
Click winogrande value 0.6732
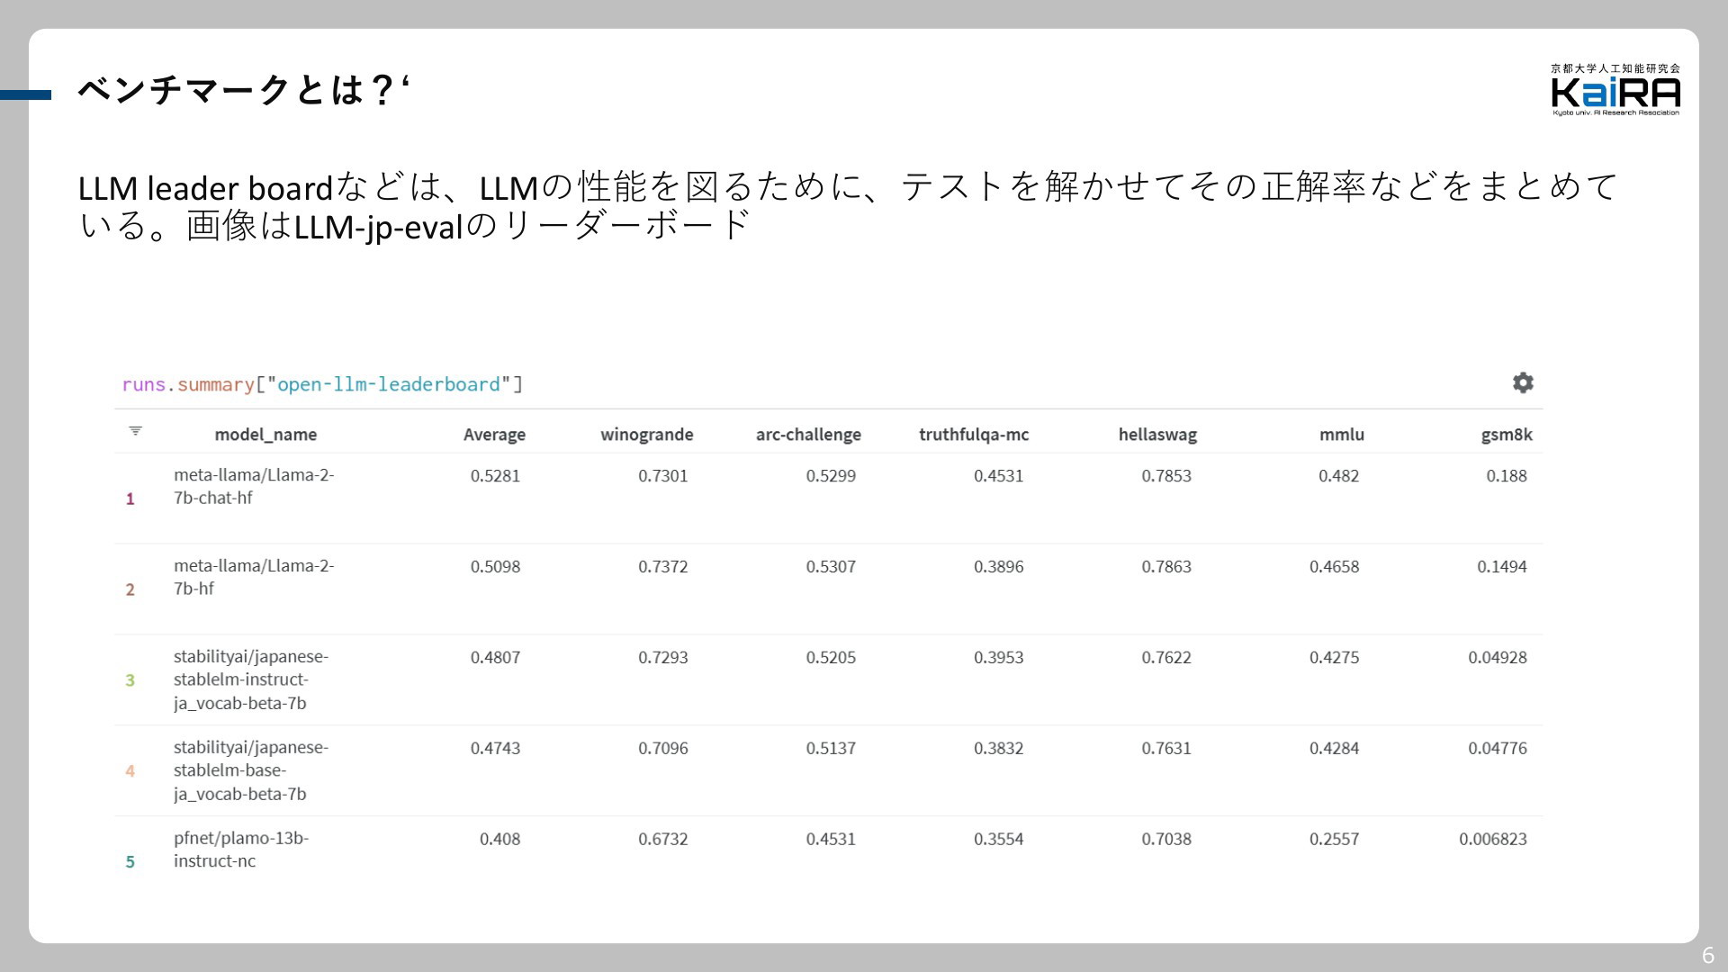click(663, 840)
